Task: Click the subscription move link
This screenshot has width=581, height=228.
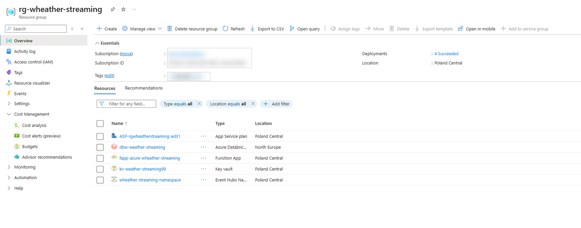Action: 126,54
